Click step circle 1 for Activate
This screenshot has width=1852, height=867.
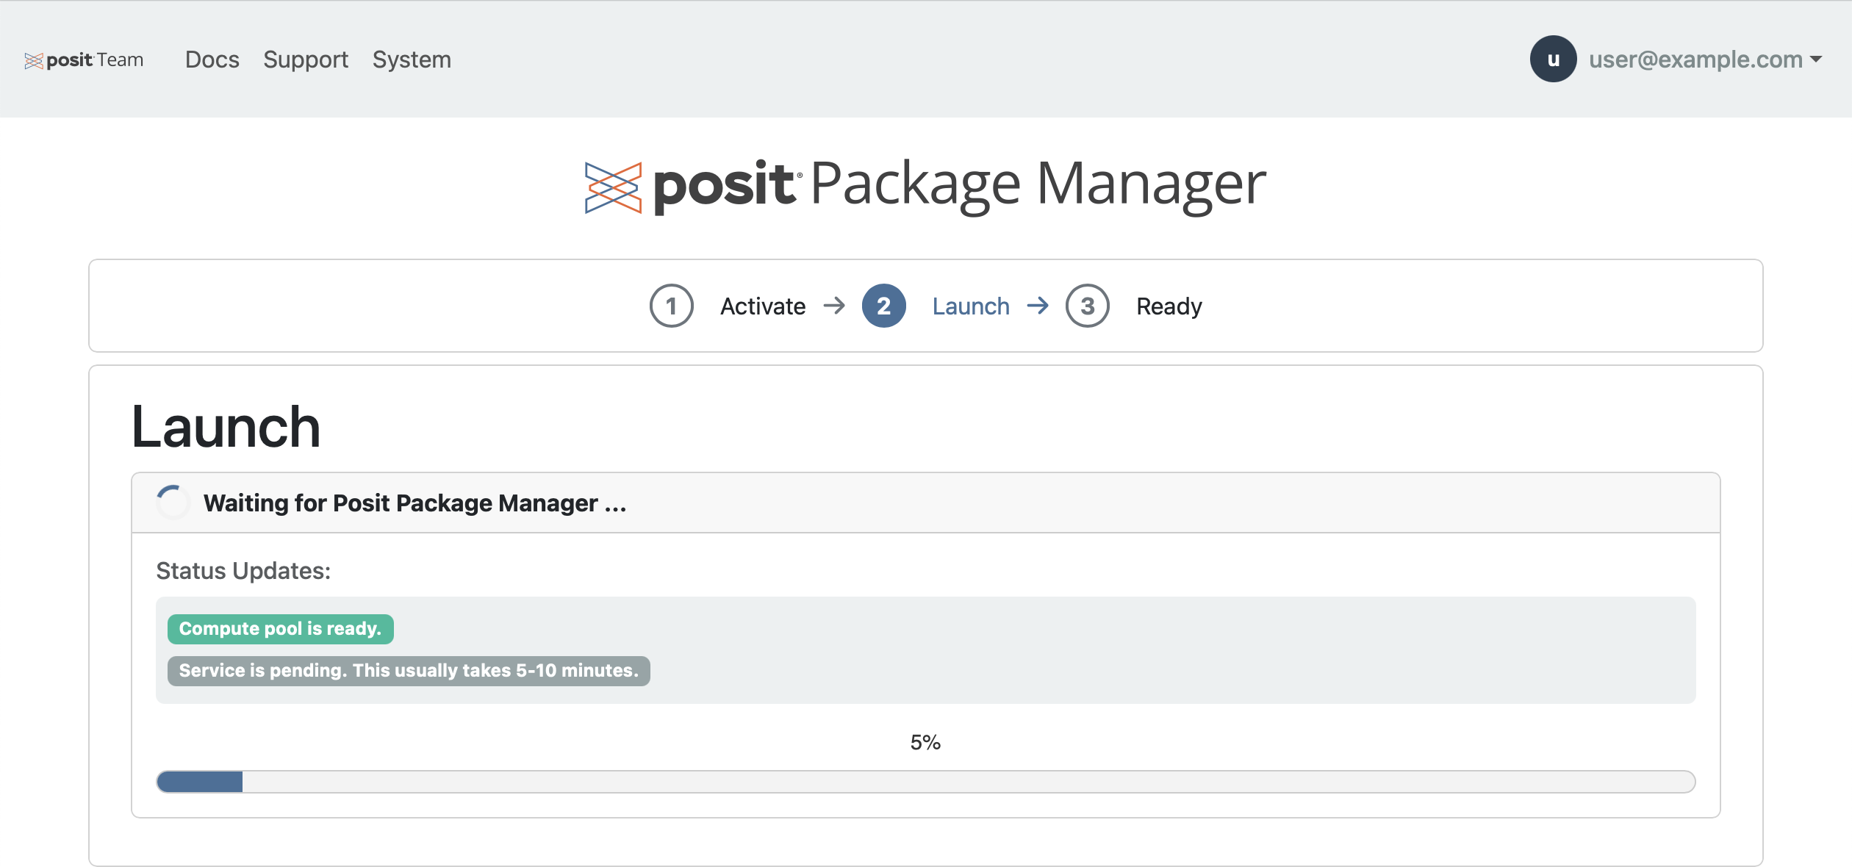pyautogui.click(x=671, y=306)
